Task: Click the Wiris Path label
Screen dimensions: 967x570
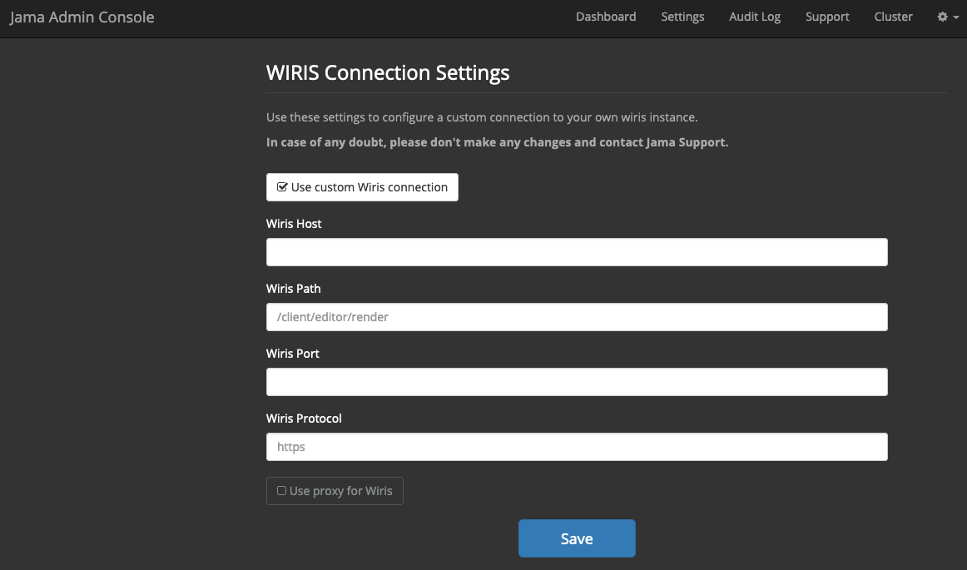Action: coord(294,289)
